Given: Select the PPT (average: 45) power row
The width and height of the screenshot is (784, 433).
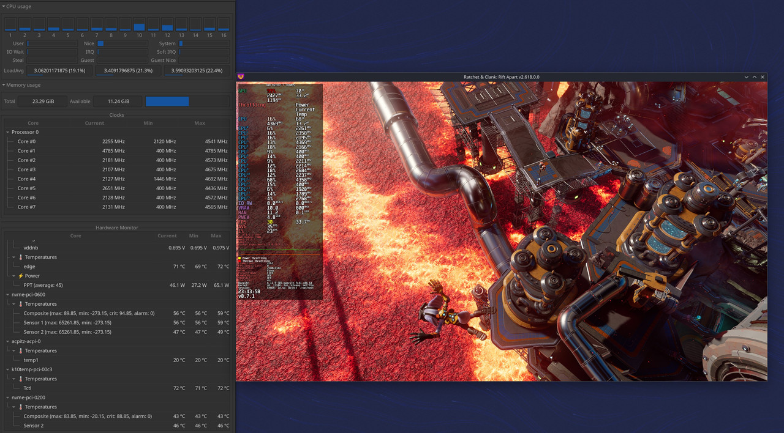Looking at the screenshot, I should (118, 285).
